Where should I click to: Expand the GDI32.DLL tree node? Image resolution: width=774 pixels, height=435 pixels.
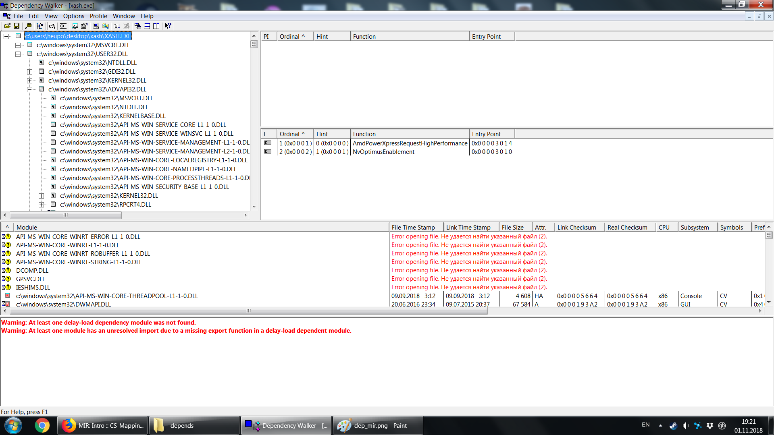click(x=30, y=72)
